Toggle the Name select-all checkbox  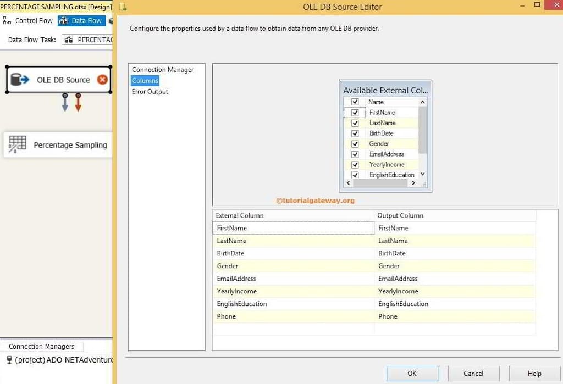[x=355, y=102]
